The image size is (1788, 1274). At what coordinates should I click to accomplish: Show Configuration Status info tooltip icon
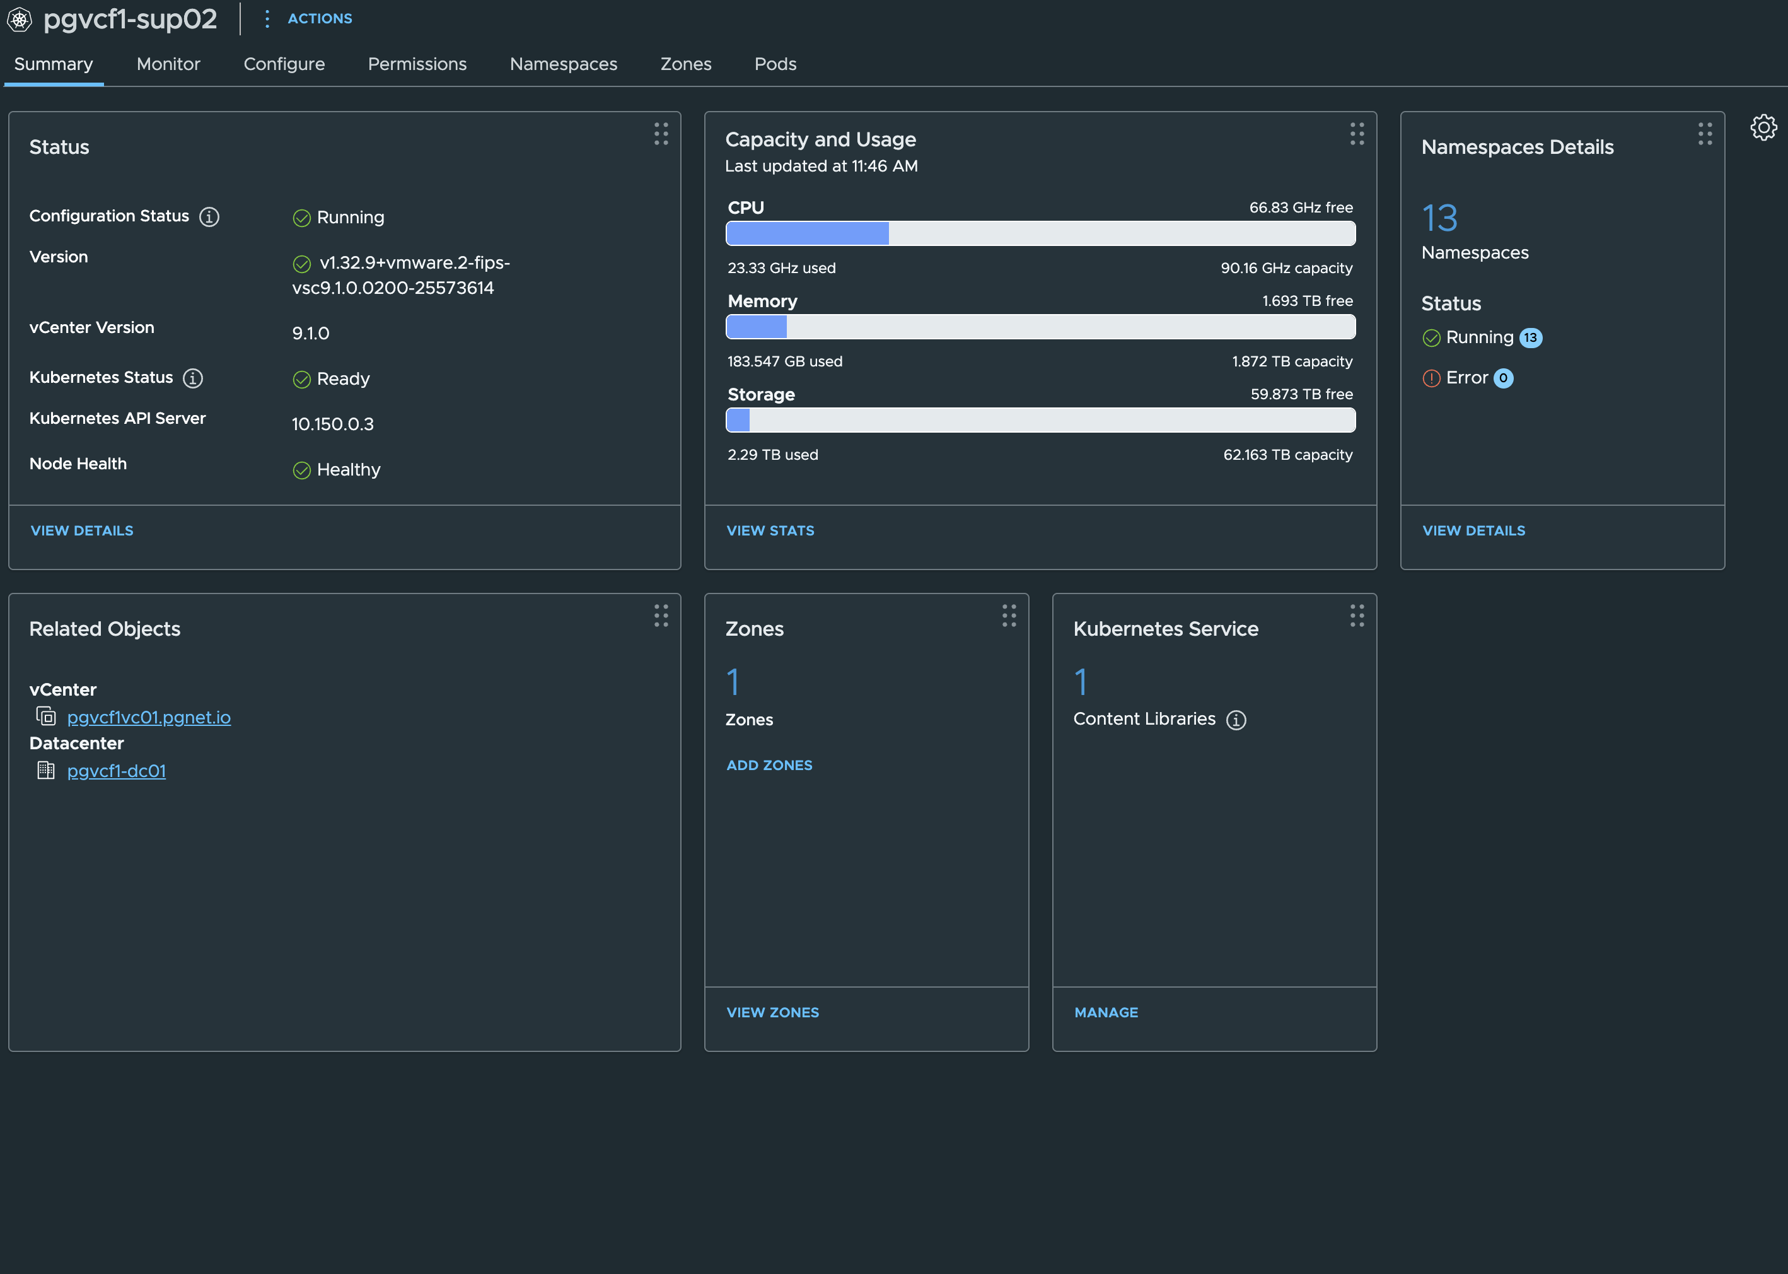click(209, 216)
